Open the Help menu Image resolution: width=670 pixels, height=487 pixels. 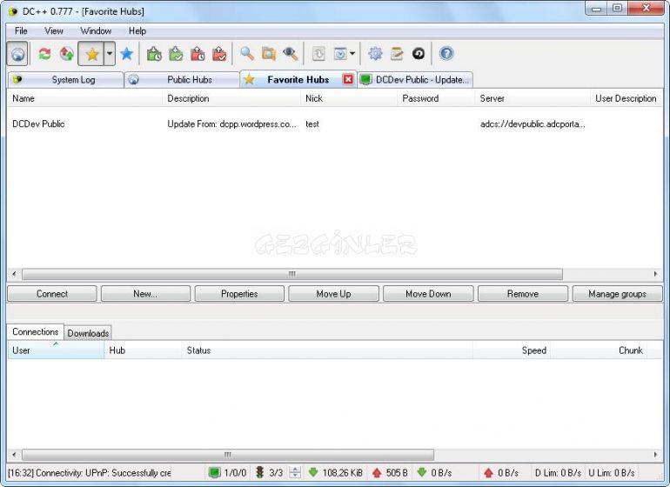137,30
